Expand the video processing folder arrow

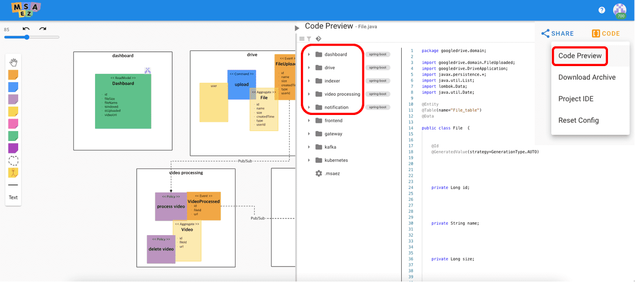[309, 94]
